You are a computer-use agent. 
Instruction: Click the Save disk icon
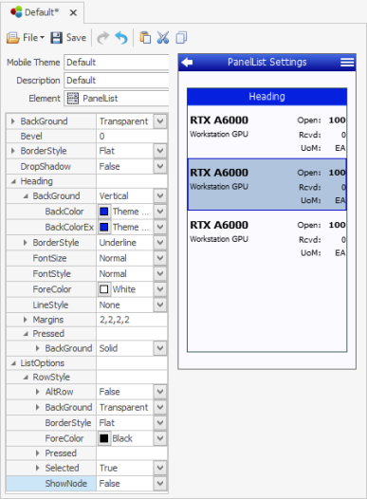(57, 38)
